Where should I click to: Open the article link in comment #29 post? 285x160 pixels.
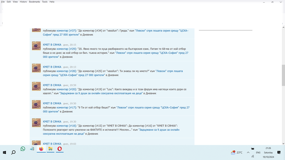(116, 55)
